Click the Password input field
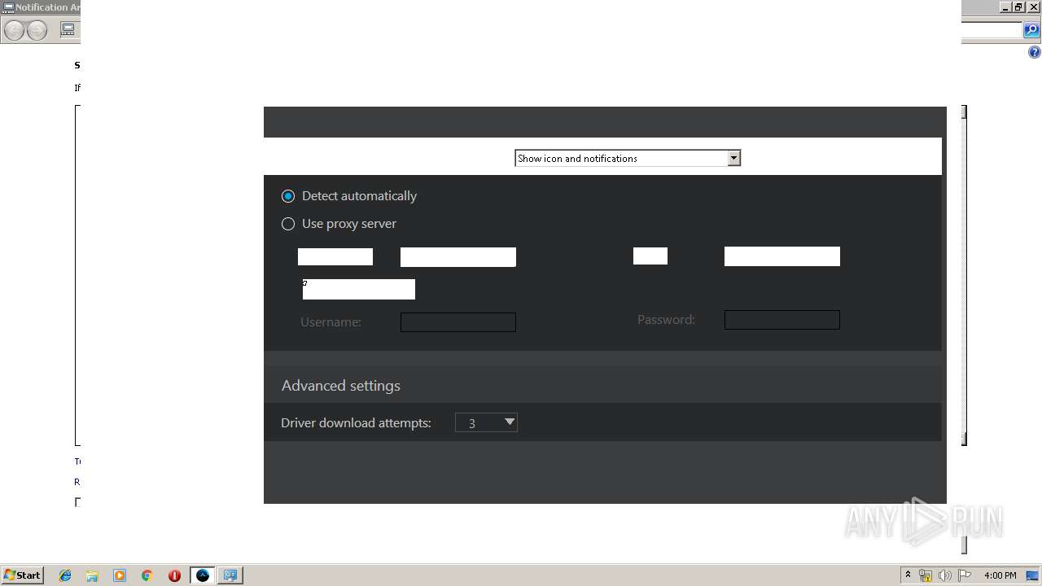1042x586 pixels. (782, 320)
